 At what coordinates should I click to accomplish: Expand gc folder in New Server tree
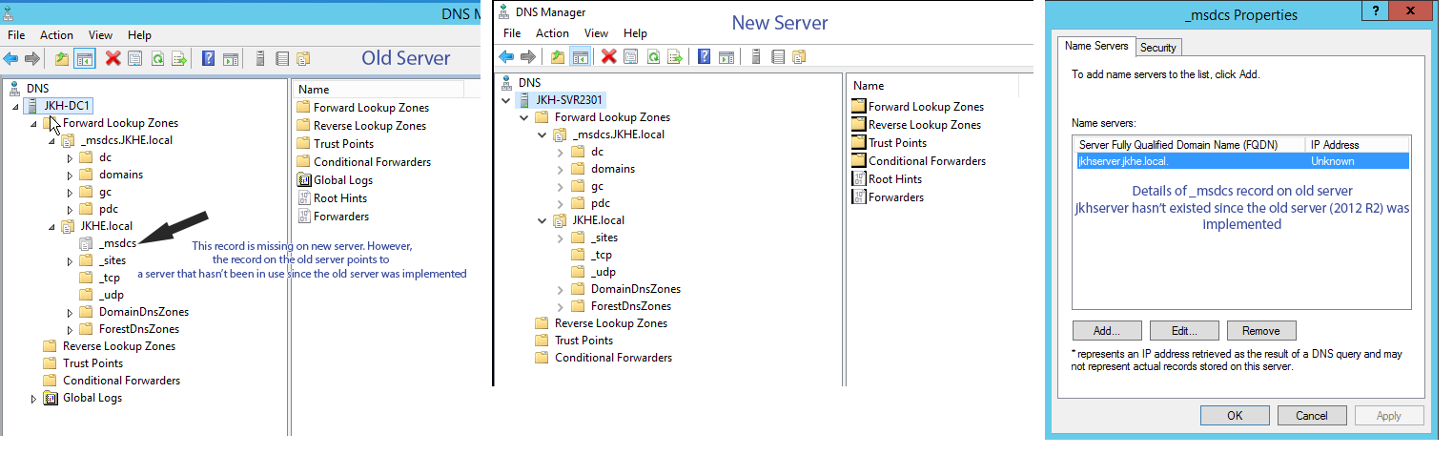561,186
